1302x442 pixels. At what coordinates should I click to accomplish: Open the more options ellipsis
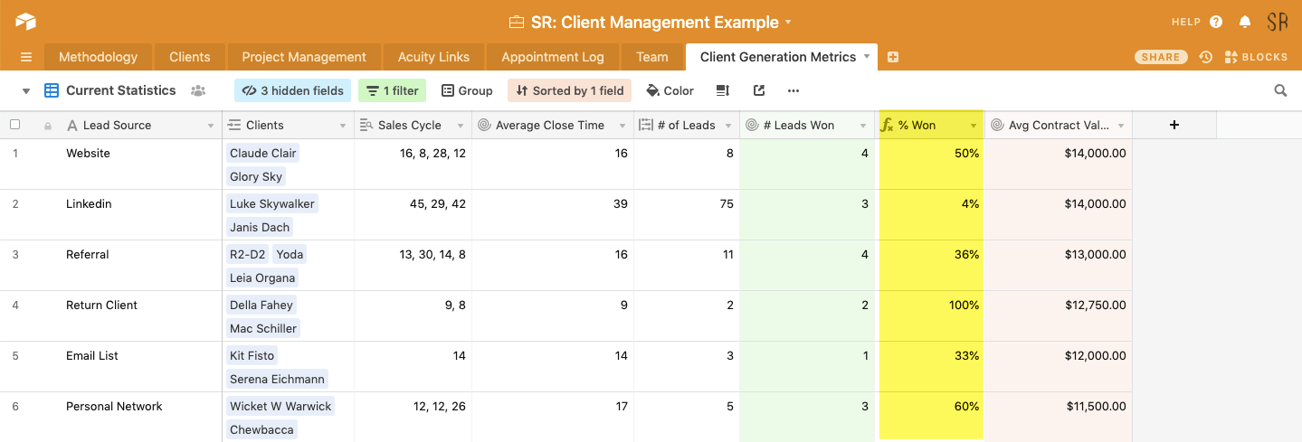(794, 90)
